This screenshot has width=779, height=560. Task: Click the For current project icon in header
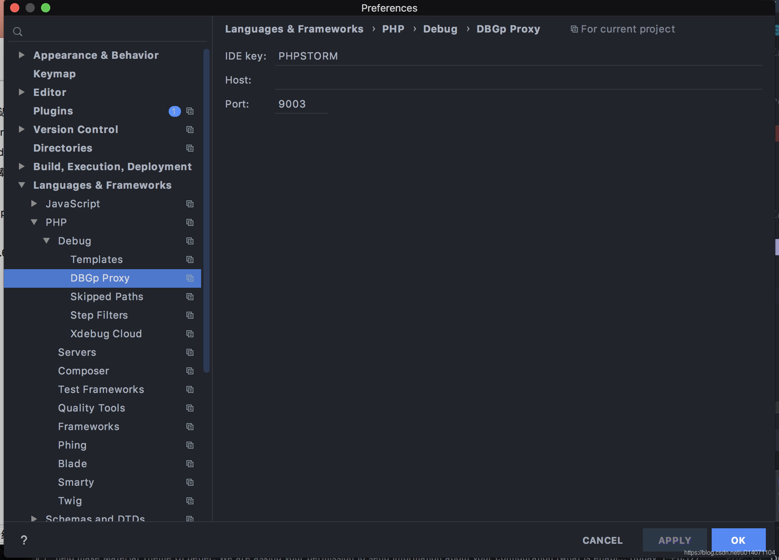(574, 29)
